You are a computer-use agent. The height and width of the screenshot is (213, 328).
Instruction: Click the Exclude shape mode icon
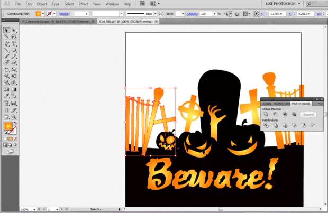294,114
